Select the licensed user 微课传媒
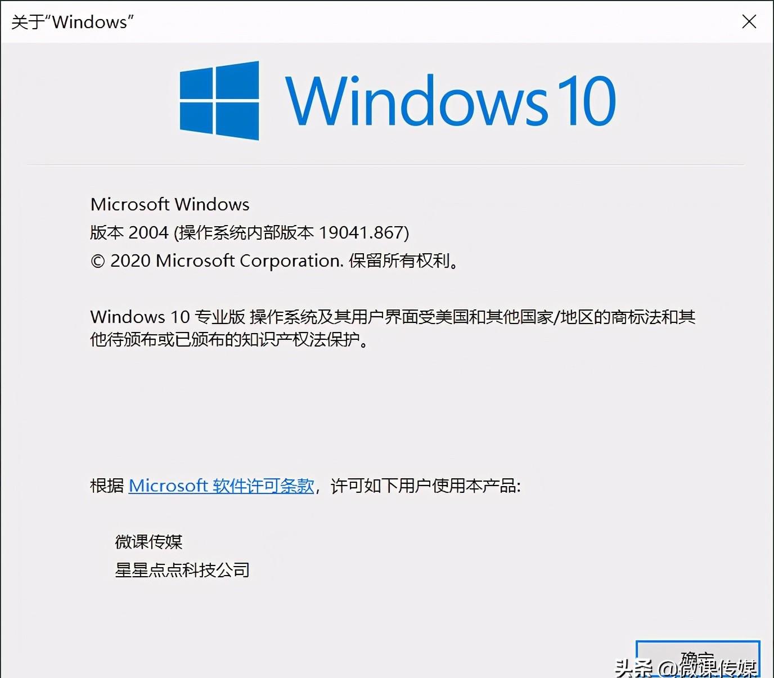The height and width of the screenshot is (678, 774). (x=148, y=542)
